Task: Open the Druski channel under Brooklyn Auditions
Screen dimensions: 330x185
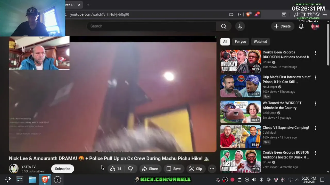Action: coord(267,62)
